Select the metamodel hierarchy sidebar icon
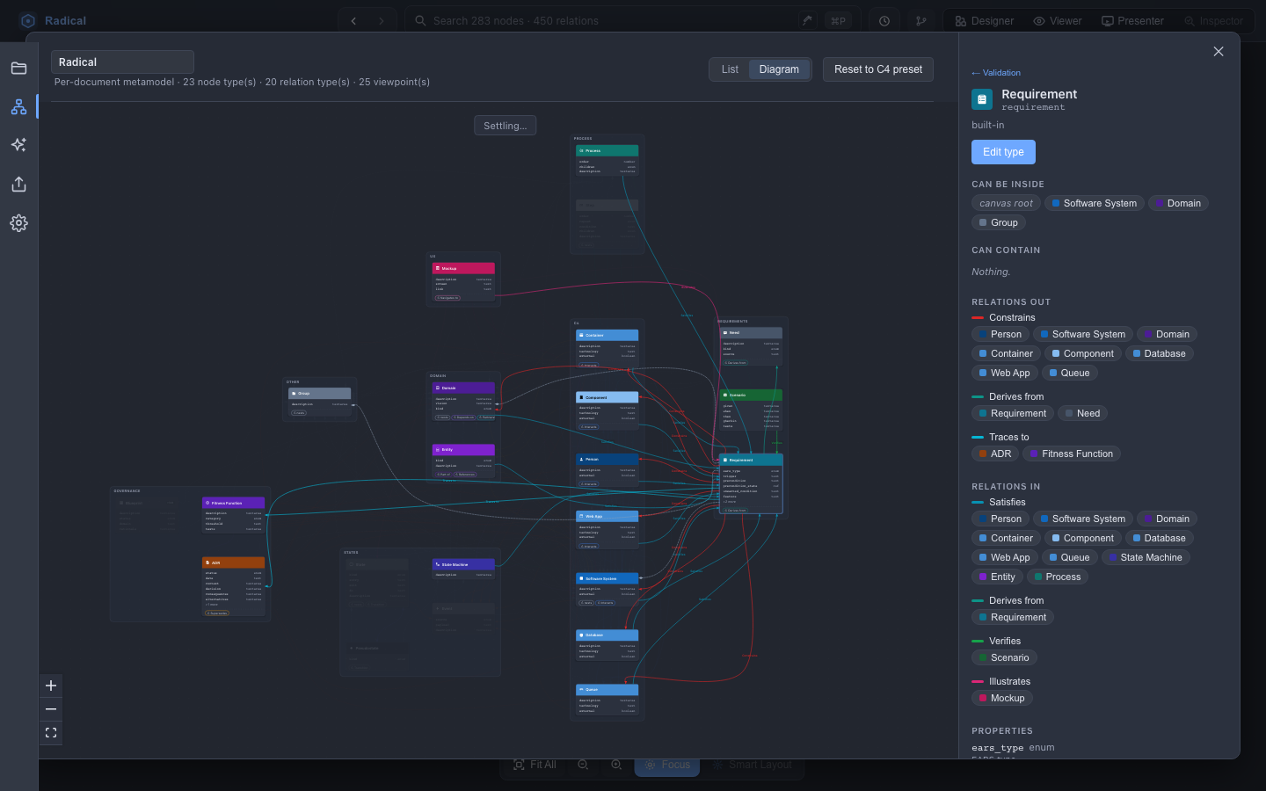The image size is (1266, 791). pyautogui.click(x=18, y=107)
